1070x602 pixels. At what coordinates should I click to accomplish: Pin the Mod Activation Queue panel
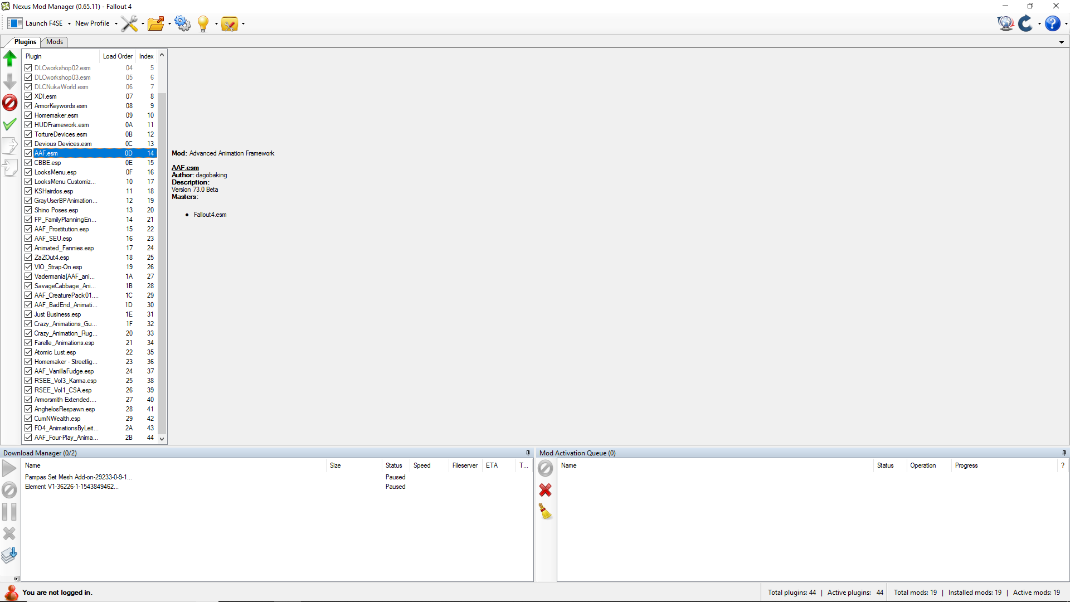pos(1064,453)
